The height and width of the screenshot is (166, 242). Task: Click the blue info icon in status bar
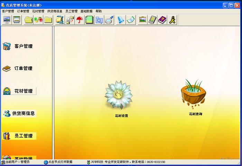pos(46,162)
